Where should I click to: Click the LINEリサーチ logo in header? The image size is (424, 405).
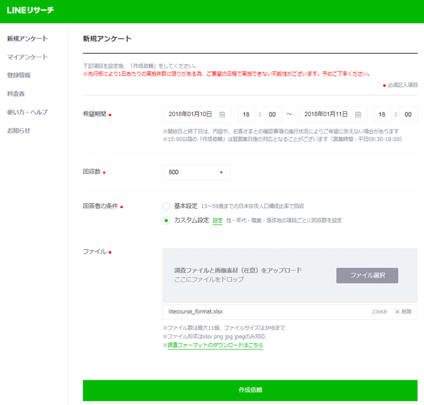(x=31, y=11)
